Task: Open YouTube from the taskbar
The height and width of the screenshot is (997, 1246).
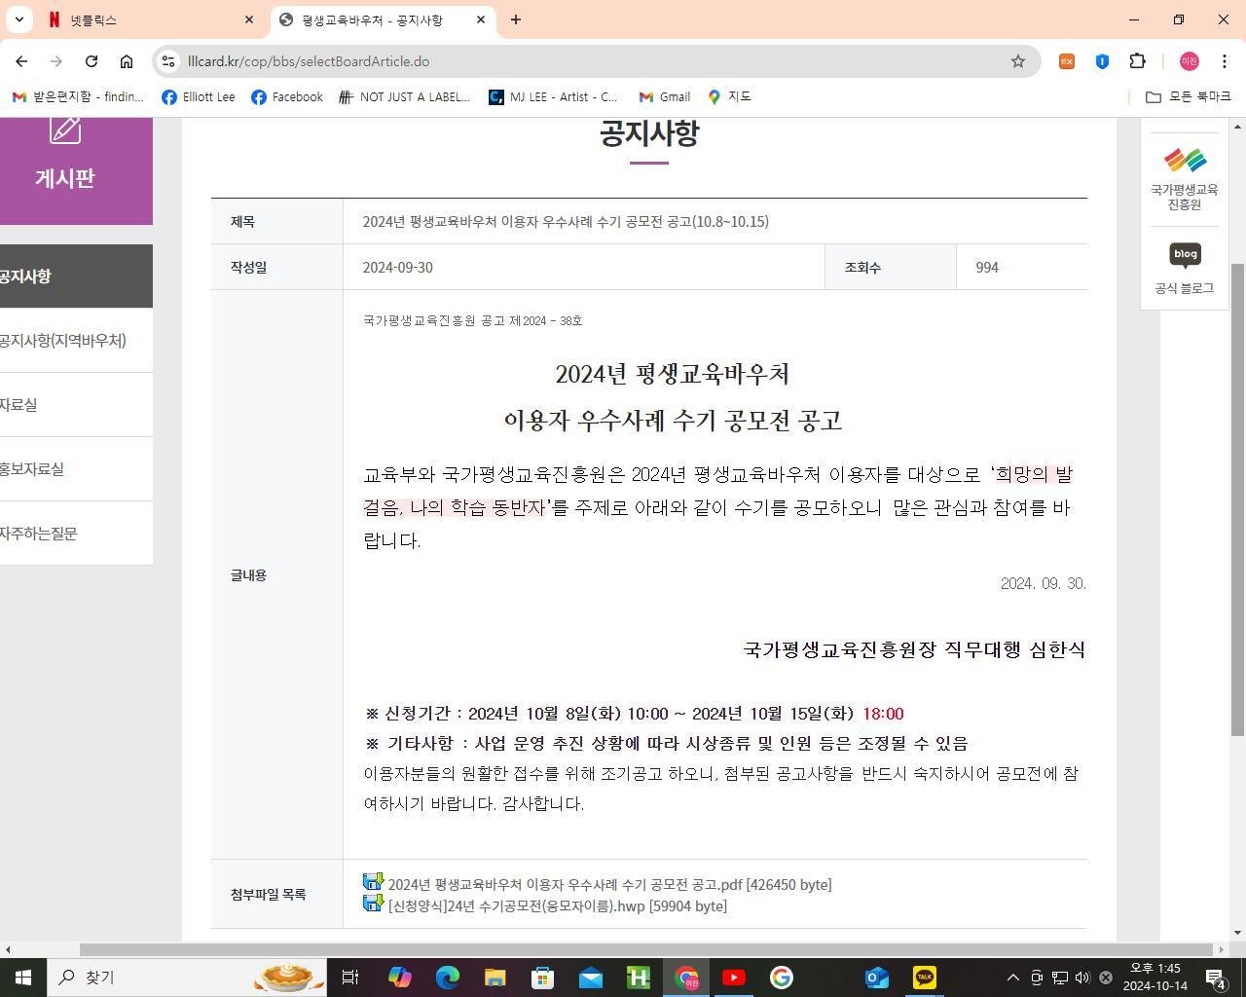Action: click(x=734, y=978)
